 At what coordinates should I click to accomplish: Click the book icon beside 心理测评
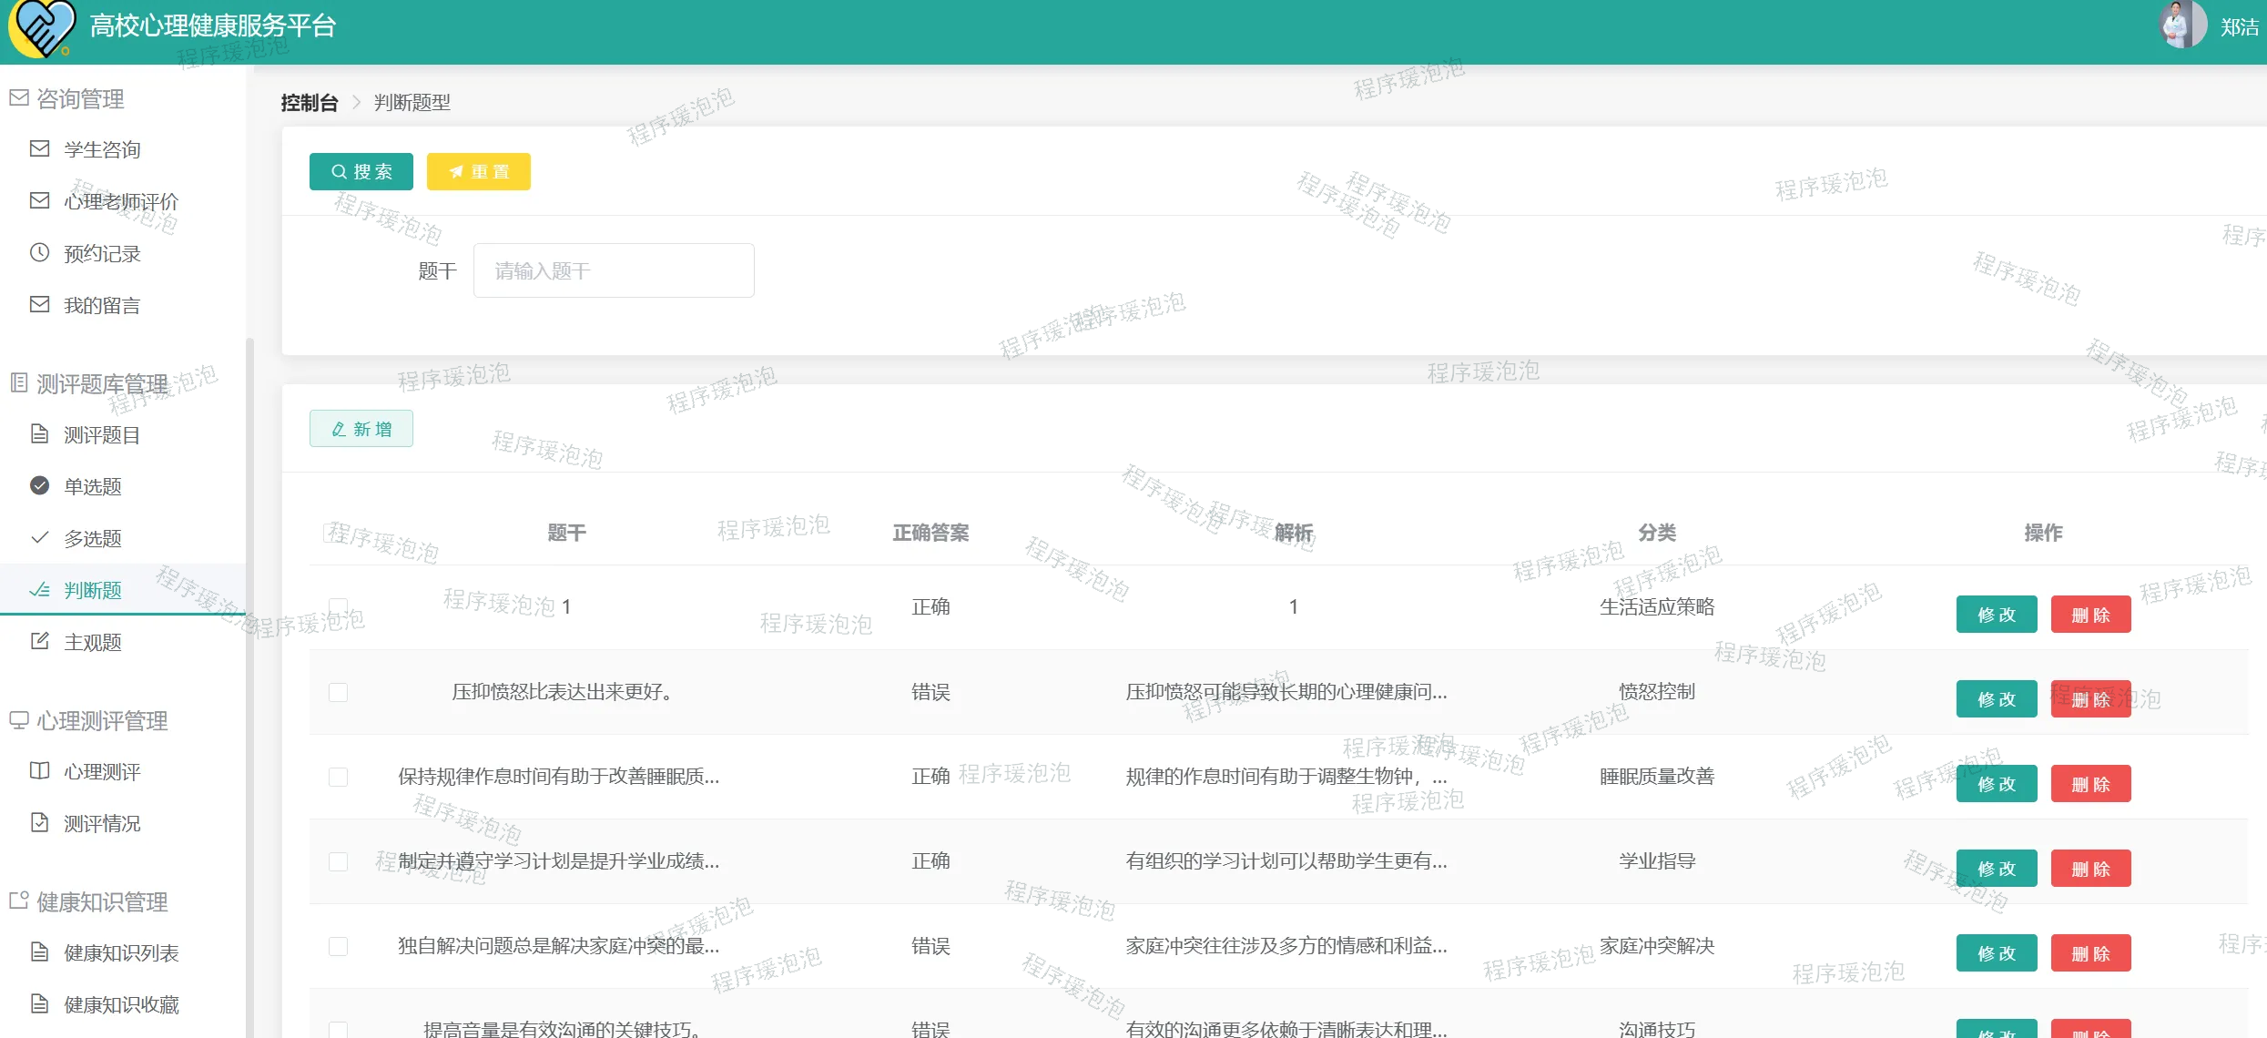pyautogui.click(x=39, y=771)
